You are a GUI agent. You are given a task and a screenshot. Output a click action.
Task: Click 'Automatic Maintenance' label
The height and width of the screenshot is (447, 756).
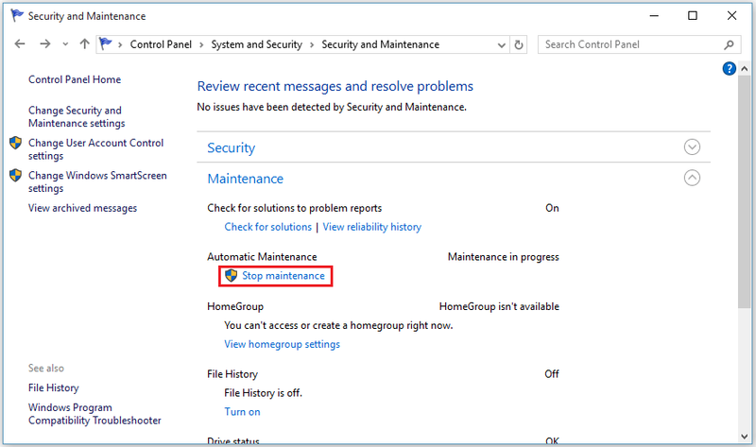(x=262, y=257)
